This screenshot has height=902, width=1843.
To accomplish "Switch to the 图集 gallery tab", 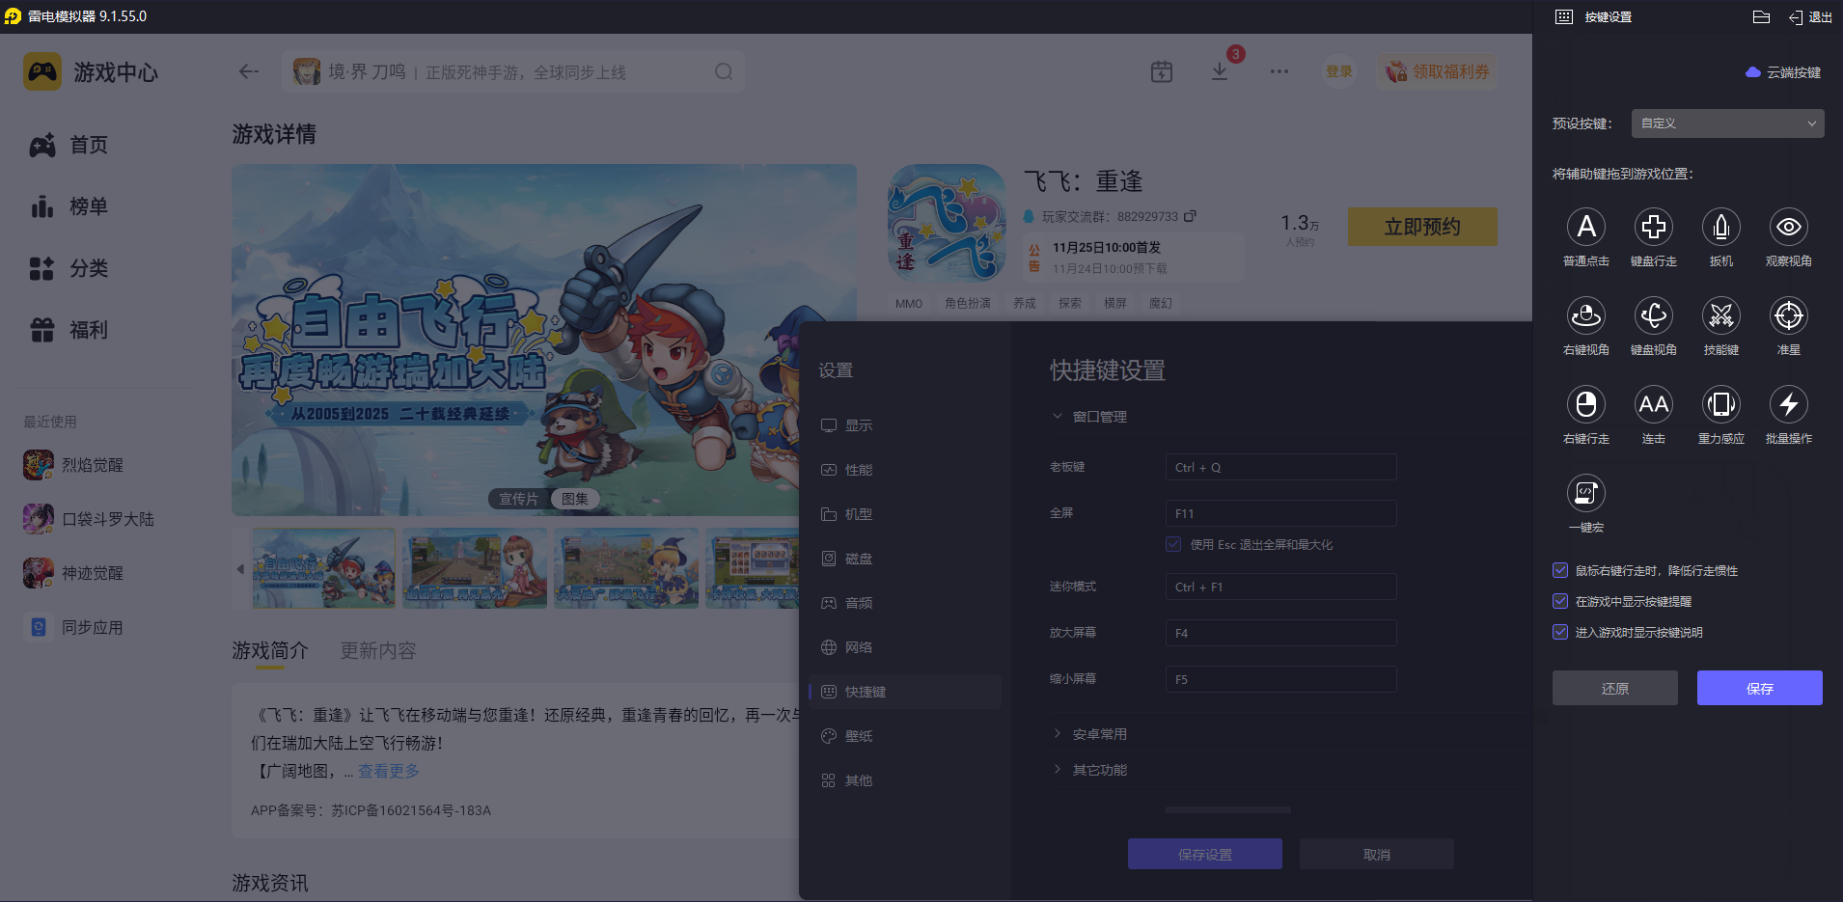I will tap(575, 499).
